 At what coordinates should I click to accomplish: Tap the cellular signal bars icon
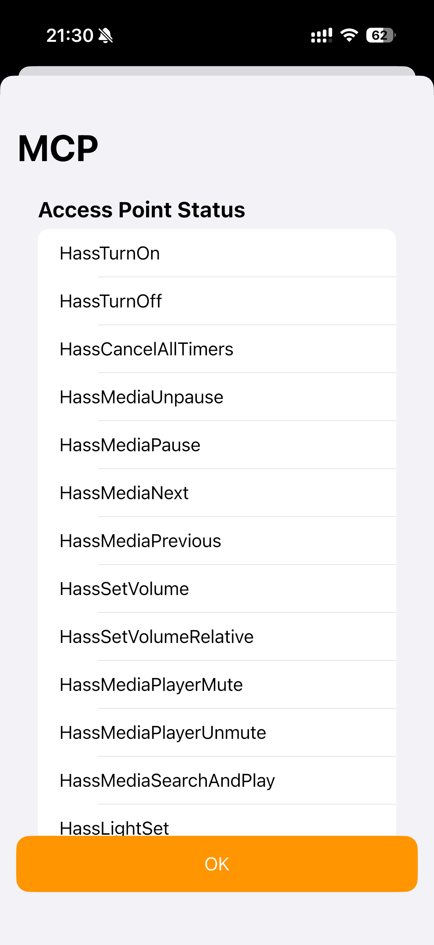(x=321, y=35)
